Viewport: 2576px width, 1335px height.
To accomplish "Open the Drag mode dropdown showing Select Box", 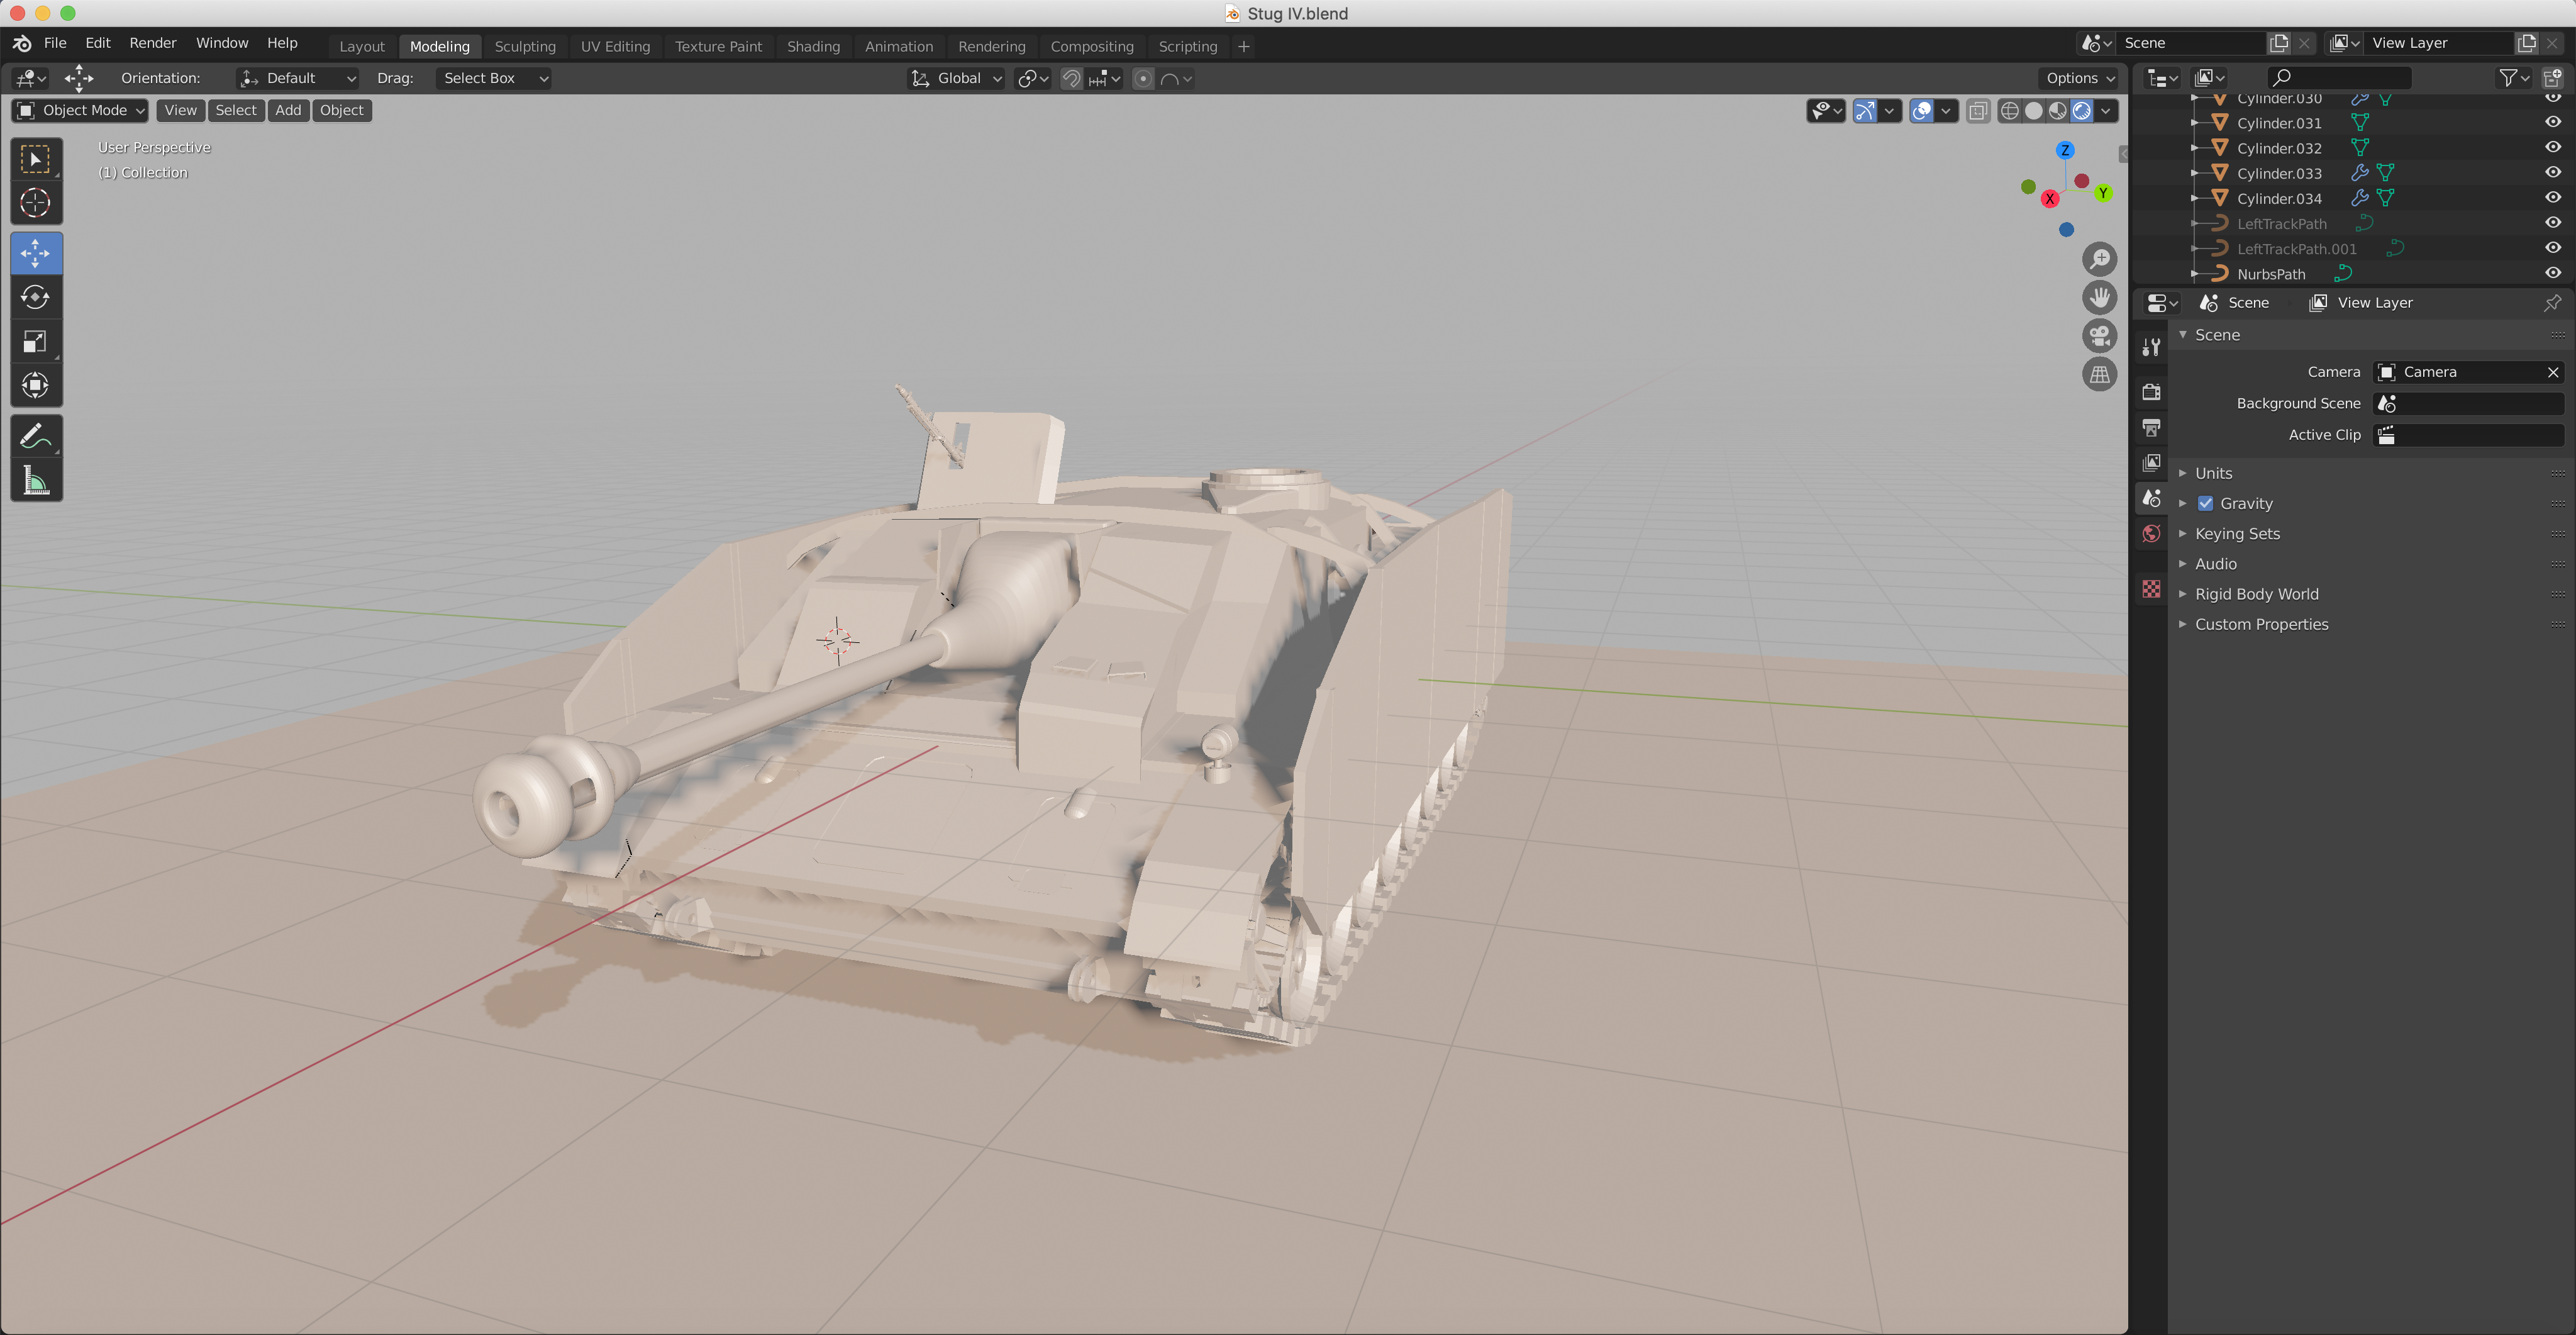I will point(493,78).
